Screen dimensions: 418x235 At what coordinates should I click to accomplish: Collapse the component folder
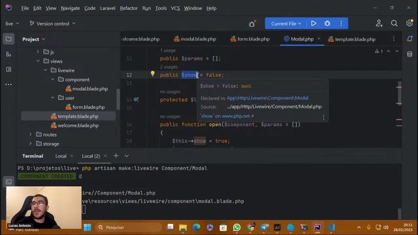pyautogui.click(x=53, y=80)
